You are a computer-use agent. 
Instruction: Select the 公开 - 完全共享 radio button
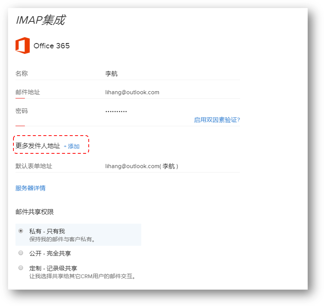(x=21, y=253)
